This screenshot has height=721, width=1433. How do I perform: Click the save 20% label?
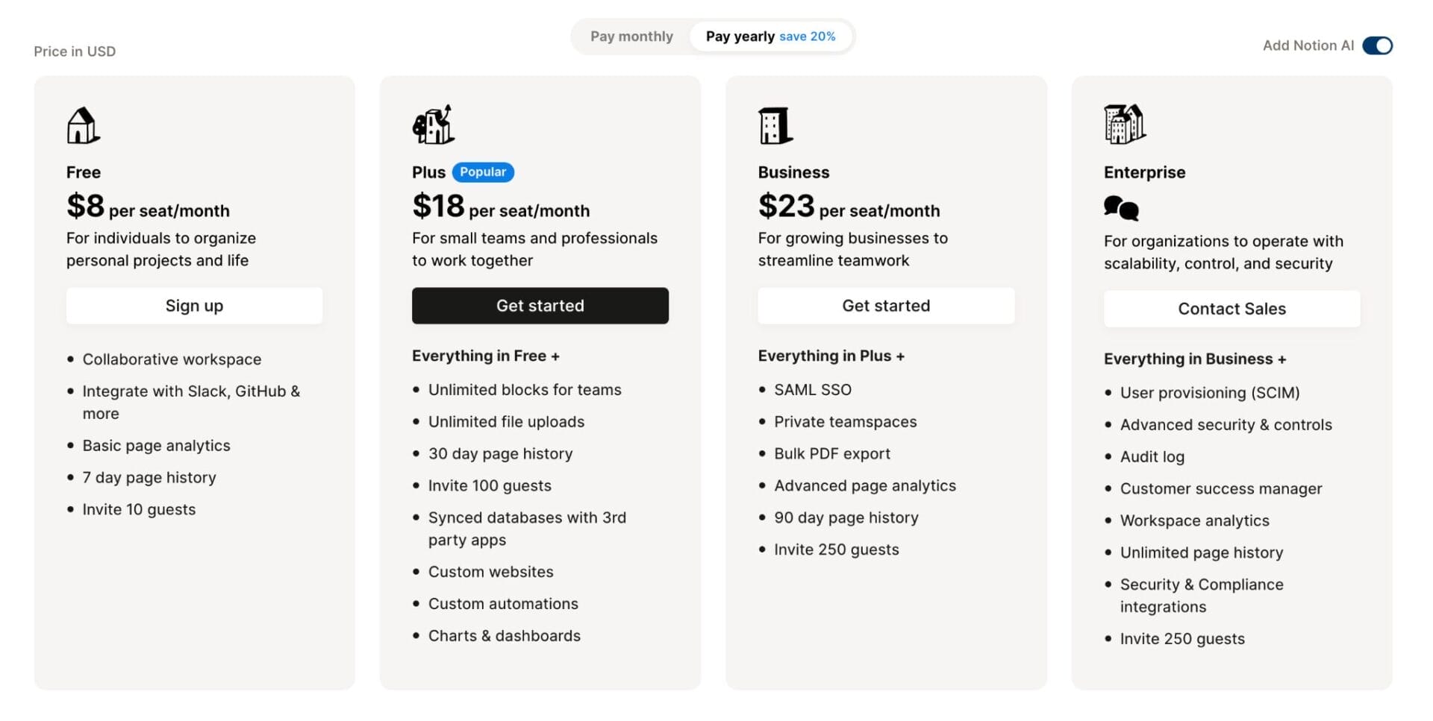tap(808, 36)
